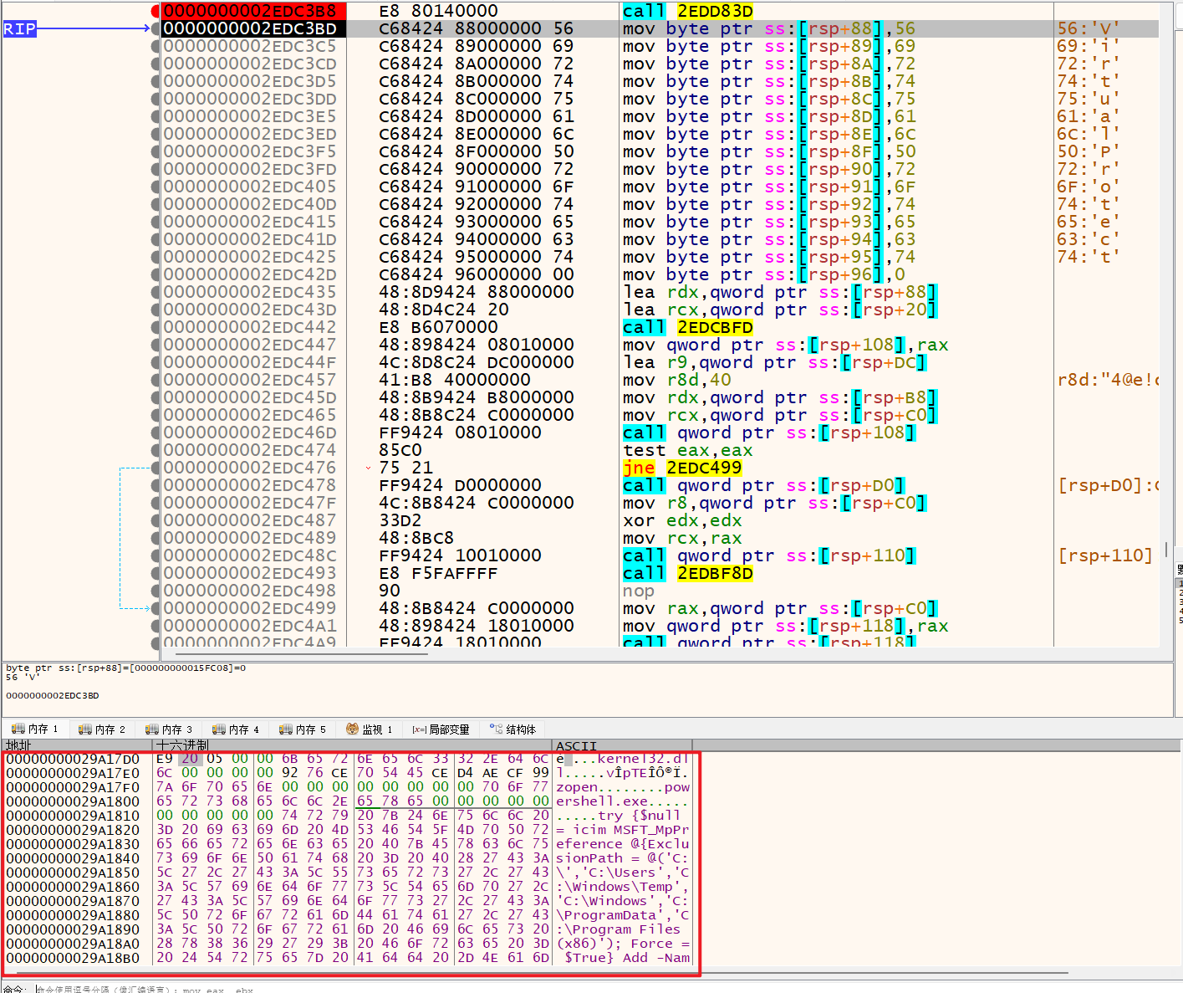
Task: Click the 地址 column header in dump
Action: 18,745
